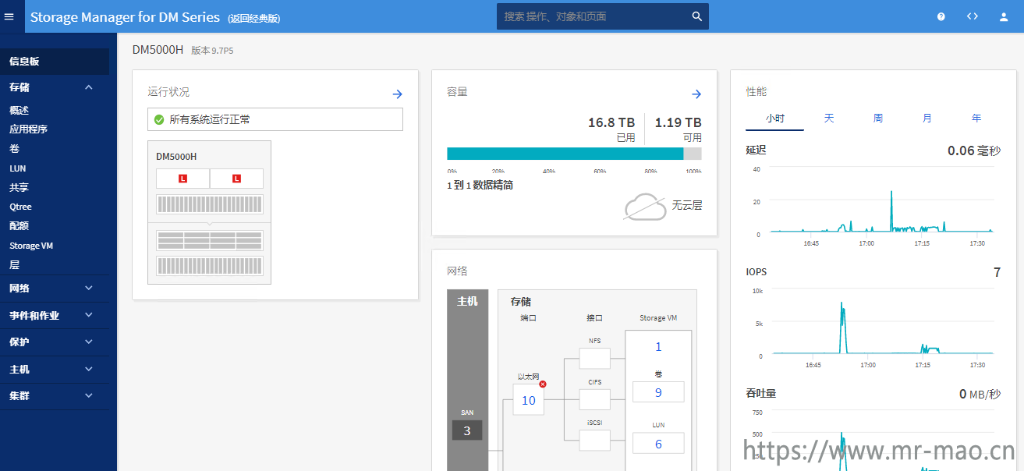Image resolution: width=1024 pixels, height=471 pixels.
Task: Expand the 集群 sidebar section
Action: [89, 395]
